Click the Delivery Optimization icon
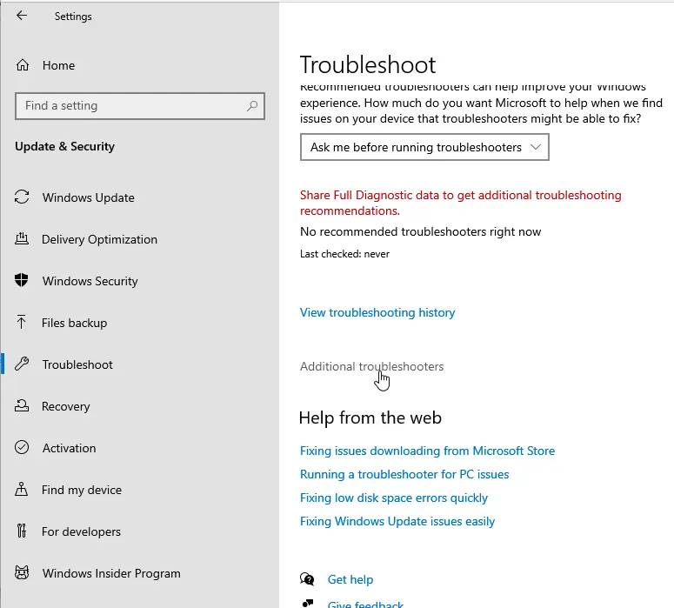Image resolution: width=674 pixels, height=608 pixels. [x=22, y=239]
